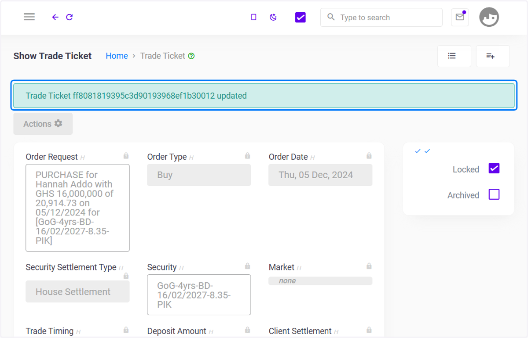Click the Trade Ticket breadcrumb text
The height and width of the screenshot is (338, 528).
tap(163, 56)
